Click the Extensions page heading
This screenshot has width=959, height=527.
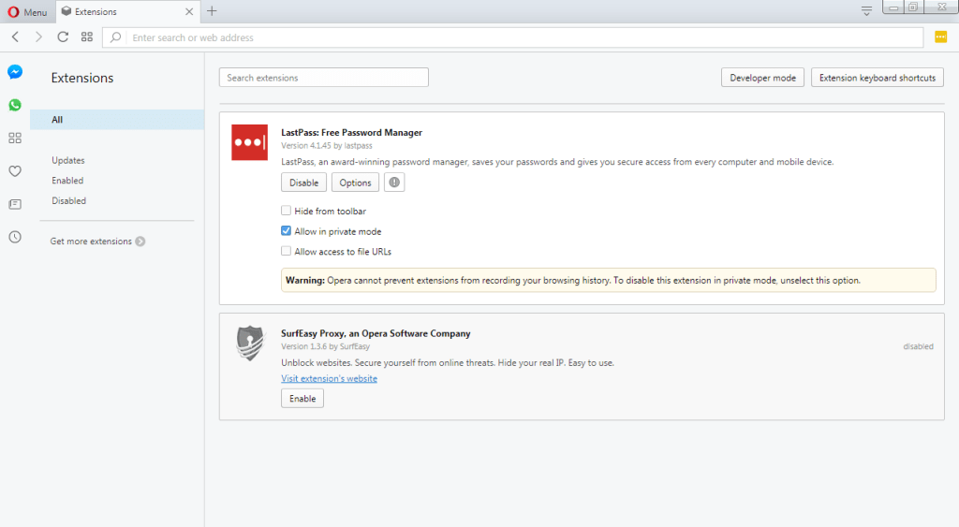82,78
